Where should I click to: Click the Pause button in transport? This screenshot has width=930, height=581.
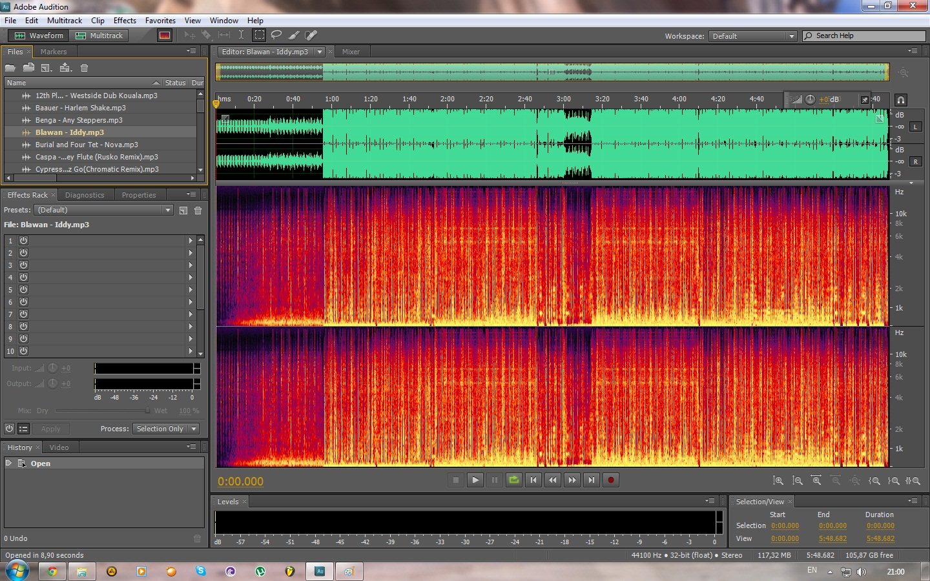point(495,480)
